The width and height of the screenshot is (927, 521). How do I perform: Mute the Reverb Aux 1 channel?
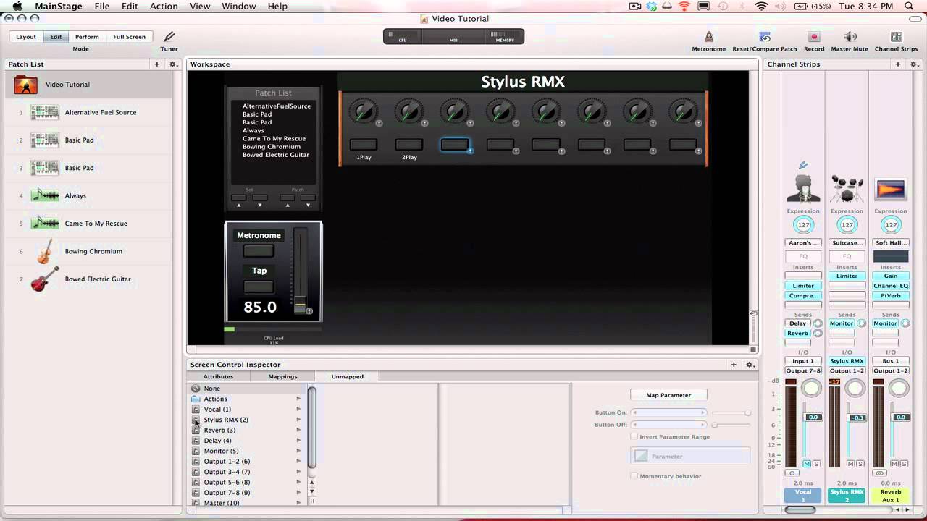tap(894, 464)
